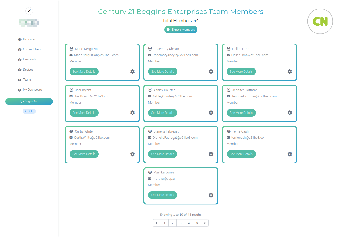Export Members button click
The height and width of the screenshot is (237, 342).
tap(181, 30)
